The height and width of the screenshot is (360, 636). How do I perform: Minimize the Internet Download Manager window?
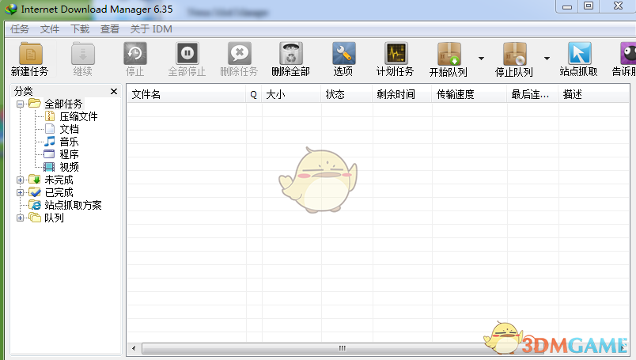click(567, 6)
